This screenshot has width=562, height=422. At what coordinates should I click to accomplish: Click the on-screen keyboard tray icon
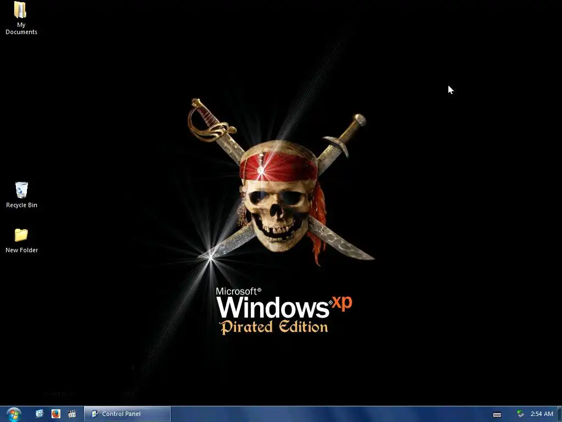pos(497,414)
